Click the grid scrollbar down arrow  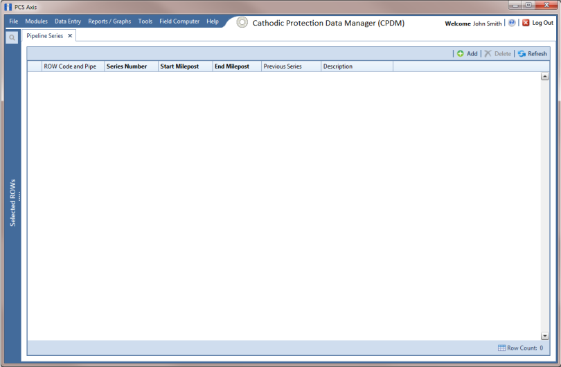tap(544, 336)
